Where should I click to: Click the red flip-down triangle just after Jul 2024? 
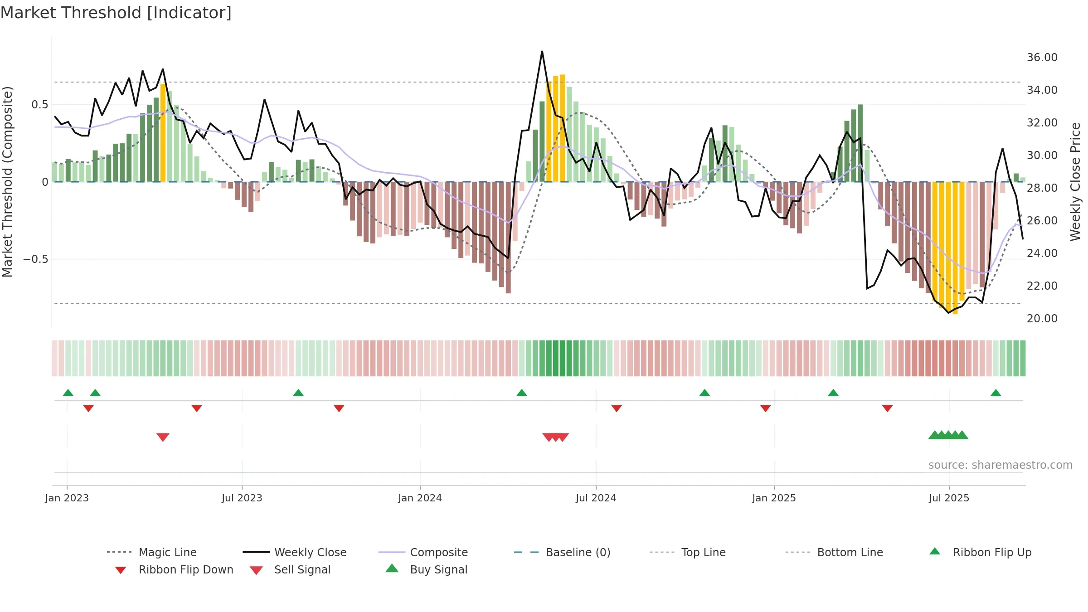tap(617, 408)
